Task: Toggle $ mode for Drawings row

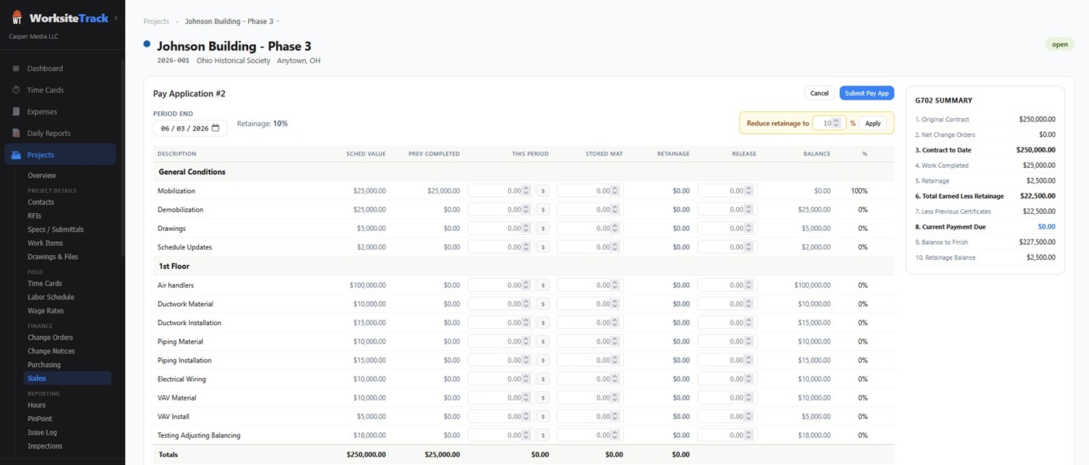Action: coord(543,229)
